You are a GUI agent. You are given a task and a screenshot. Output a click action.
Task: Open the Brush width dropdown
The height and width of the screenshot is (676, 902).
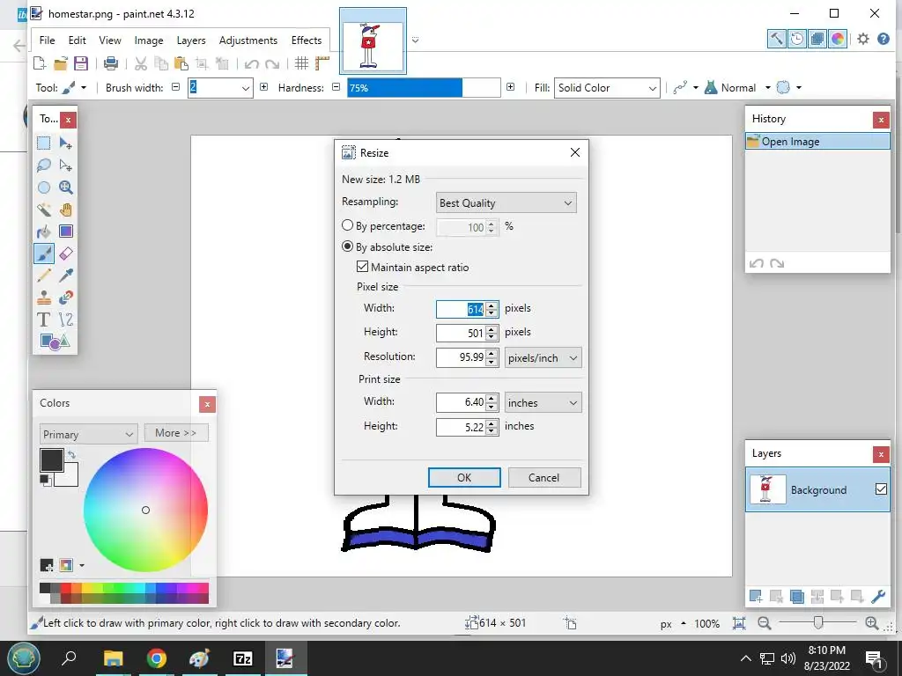(x=246, y=88)
